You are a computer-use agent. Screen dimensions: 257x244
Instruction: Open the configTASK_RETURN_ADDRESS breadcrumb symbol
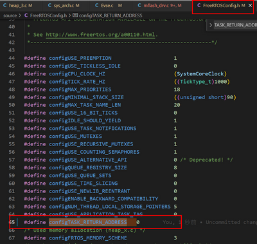click(x=111, y=15)
